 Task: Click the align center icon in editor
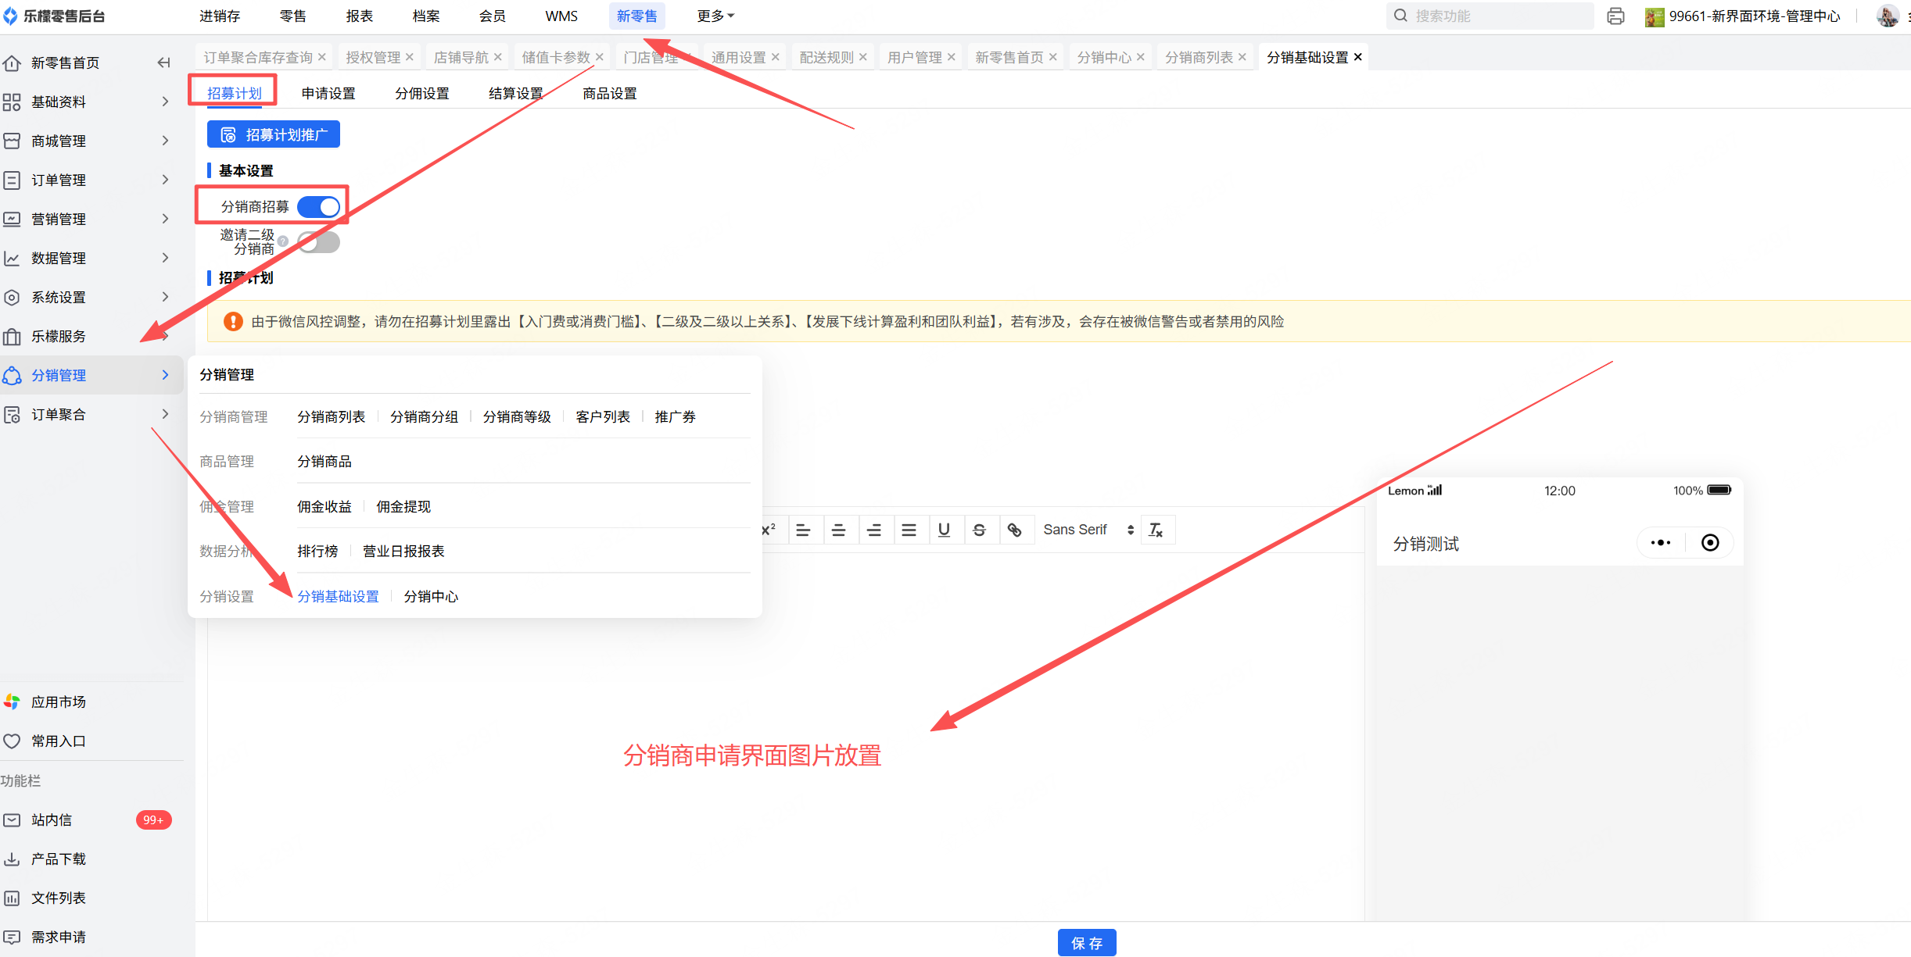coord(838,530)
